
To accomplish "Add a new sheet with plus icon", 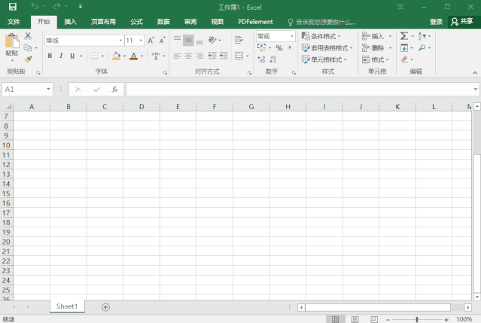I will click(x=105, y=307).
